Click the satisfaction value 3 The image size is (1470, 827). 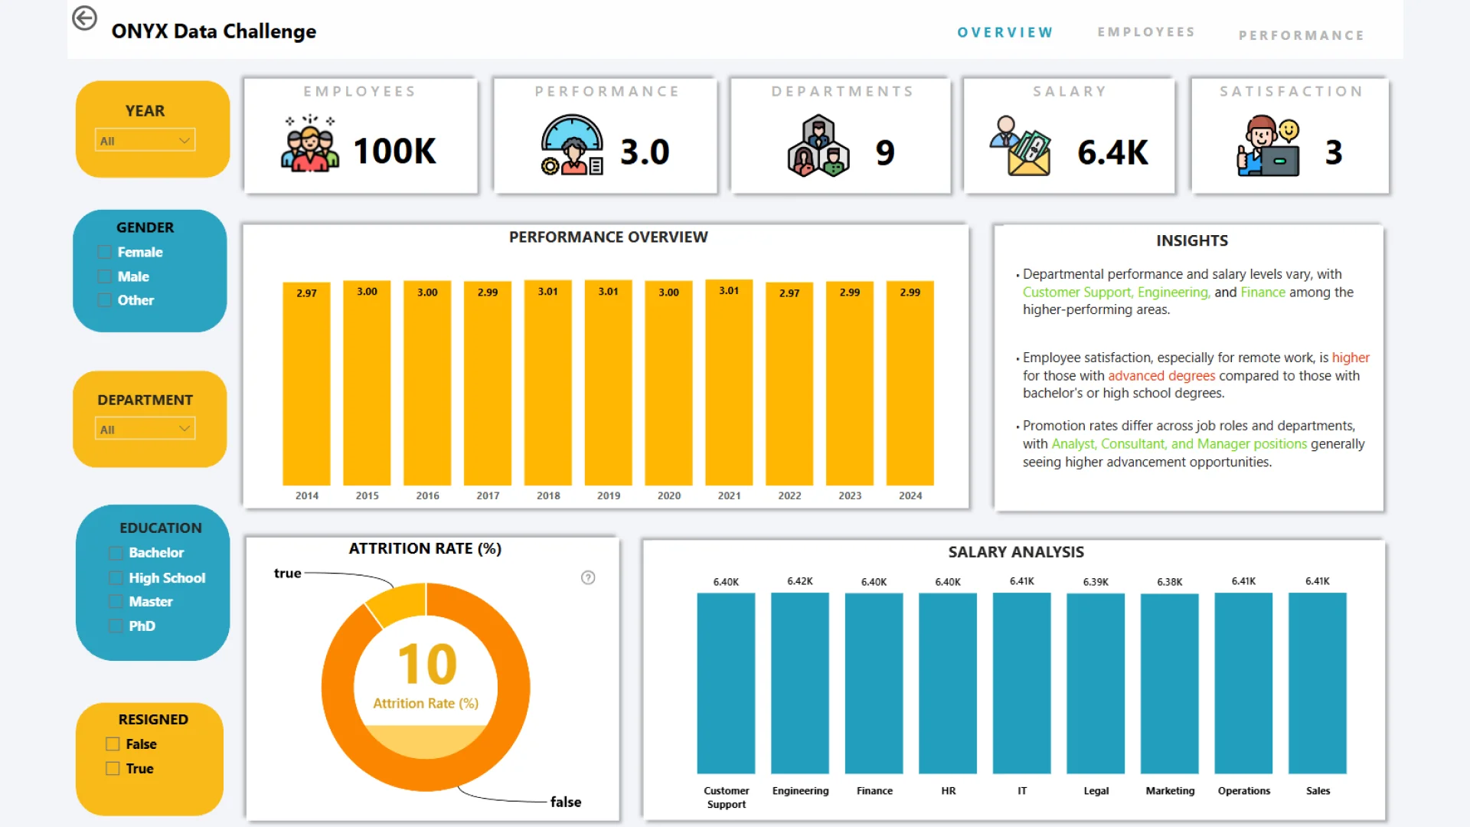point(1334,153)
